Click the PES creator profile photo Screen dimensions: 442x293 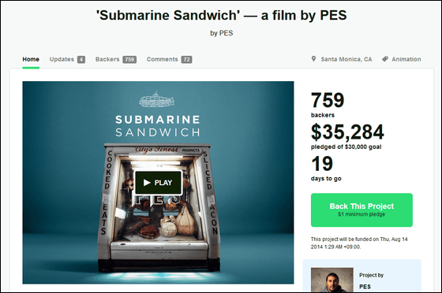[x=332, y=280]
